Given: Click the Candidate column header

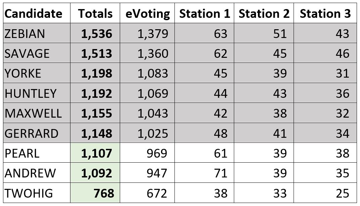Looking at the screenshot, I should [x=37, y=13].
